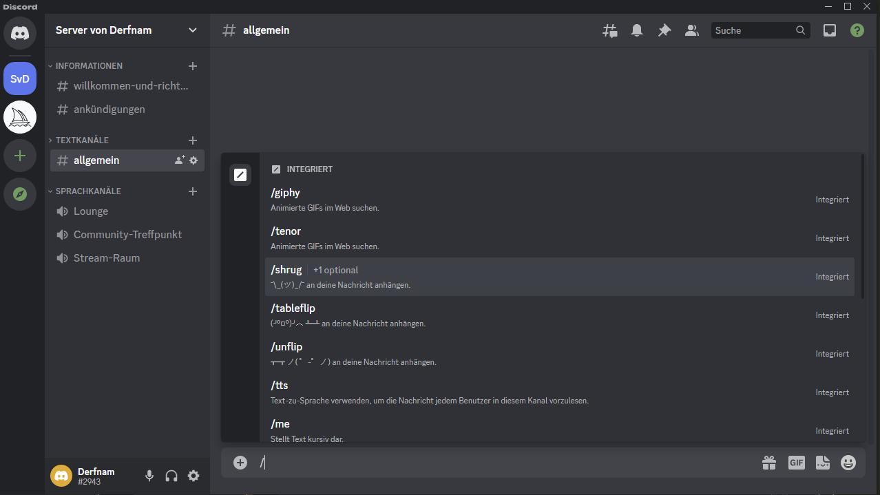
Task: Click the built-in commands pencil icon
Action: [240, 175]
